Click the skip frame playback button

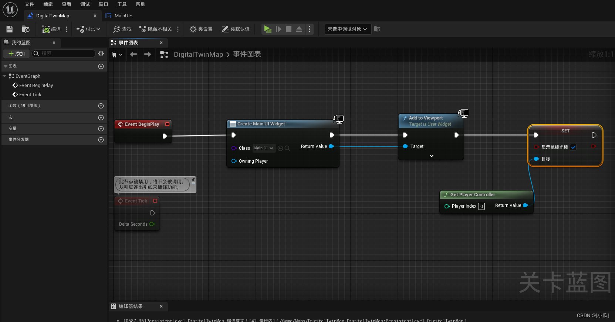(278, 29)
